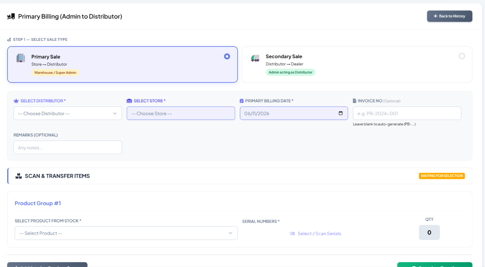This screenshot has width=485, height=267.
Task: Click the boxes icon beside Scan & Transfer Items
Action: coord(19,176)
